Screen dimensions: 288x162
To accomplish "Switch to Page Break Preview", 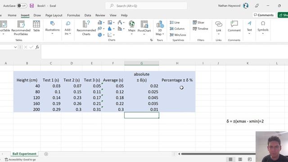I will (x=250, y=159).
